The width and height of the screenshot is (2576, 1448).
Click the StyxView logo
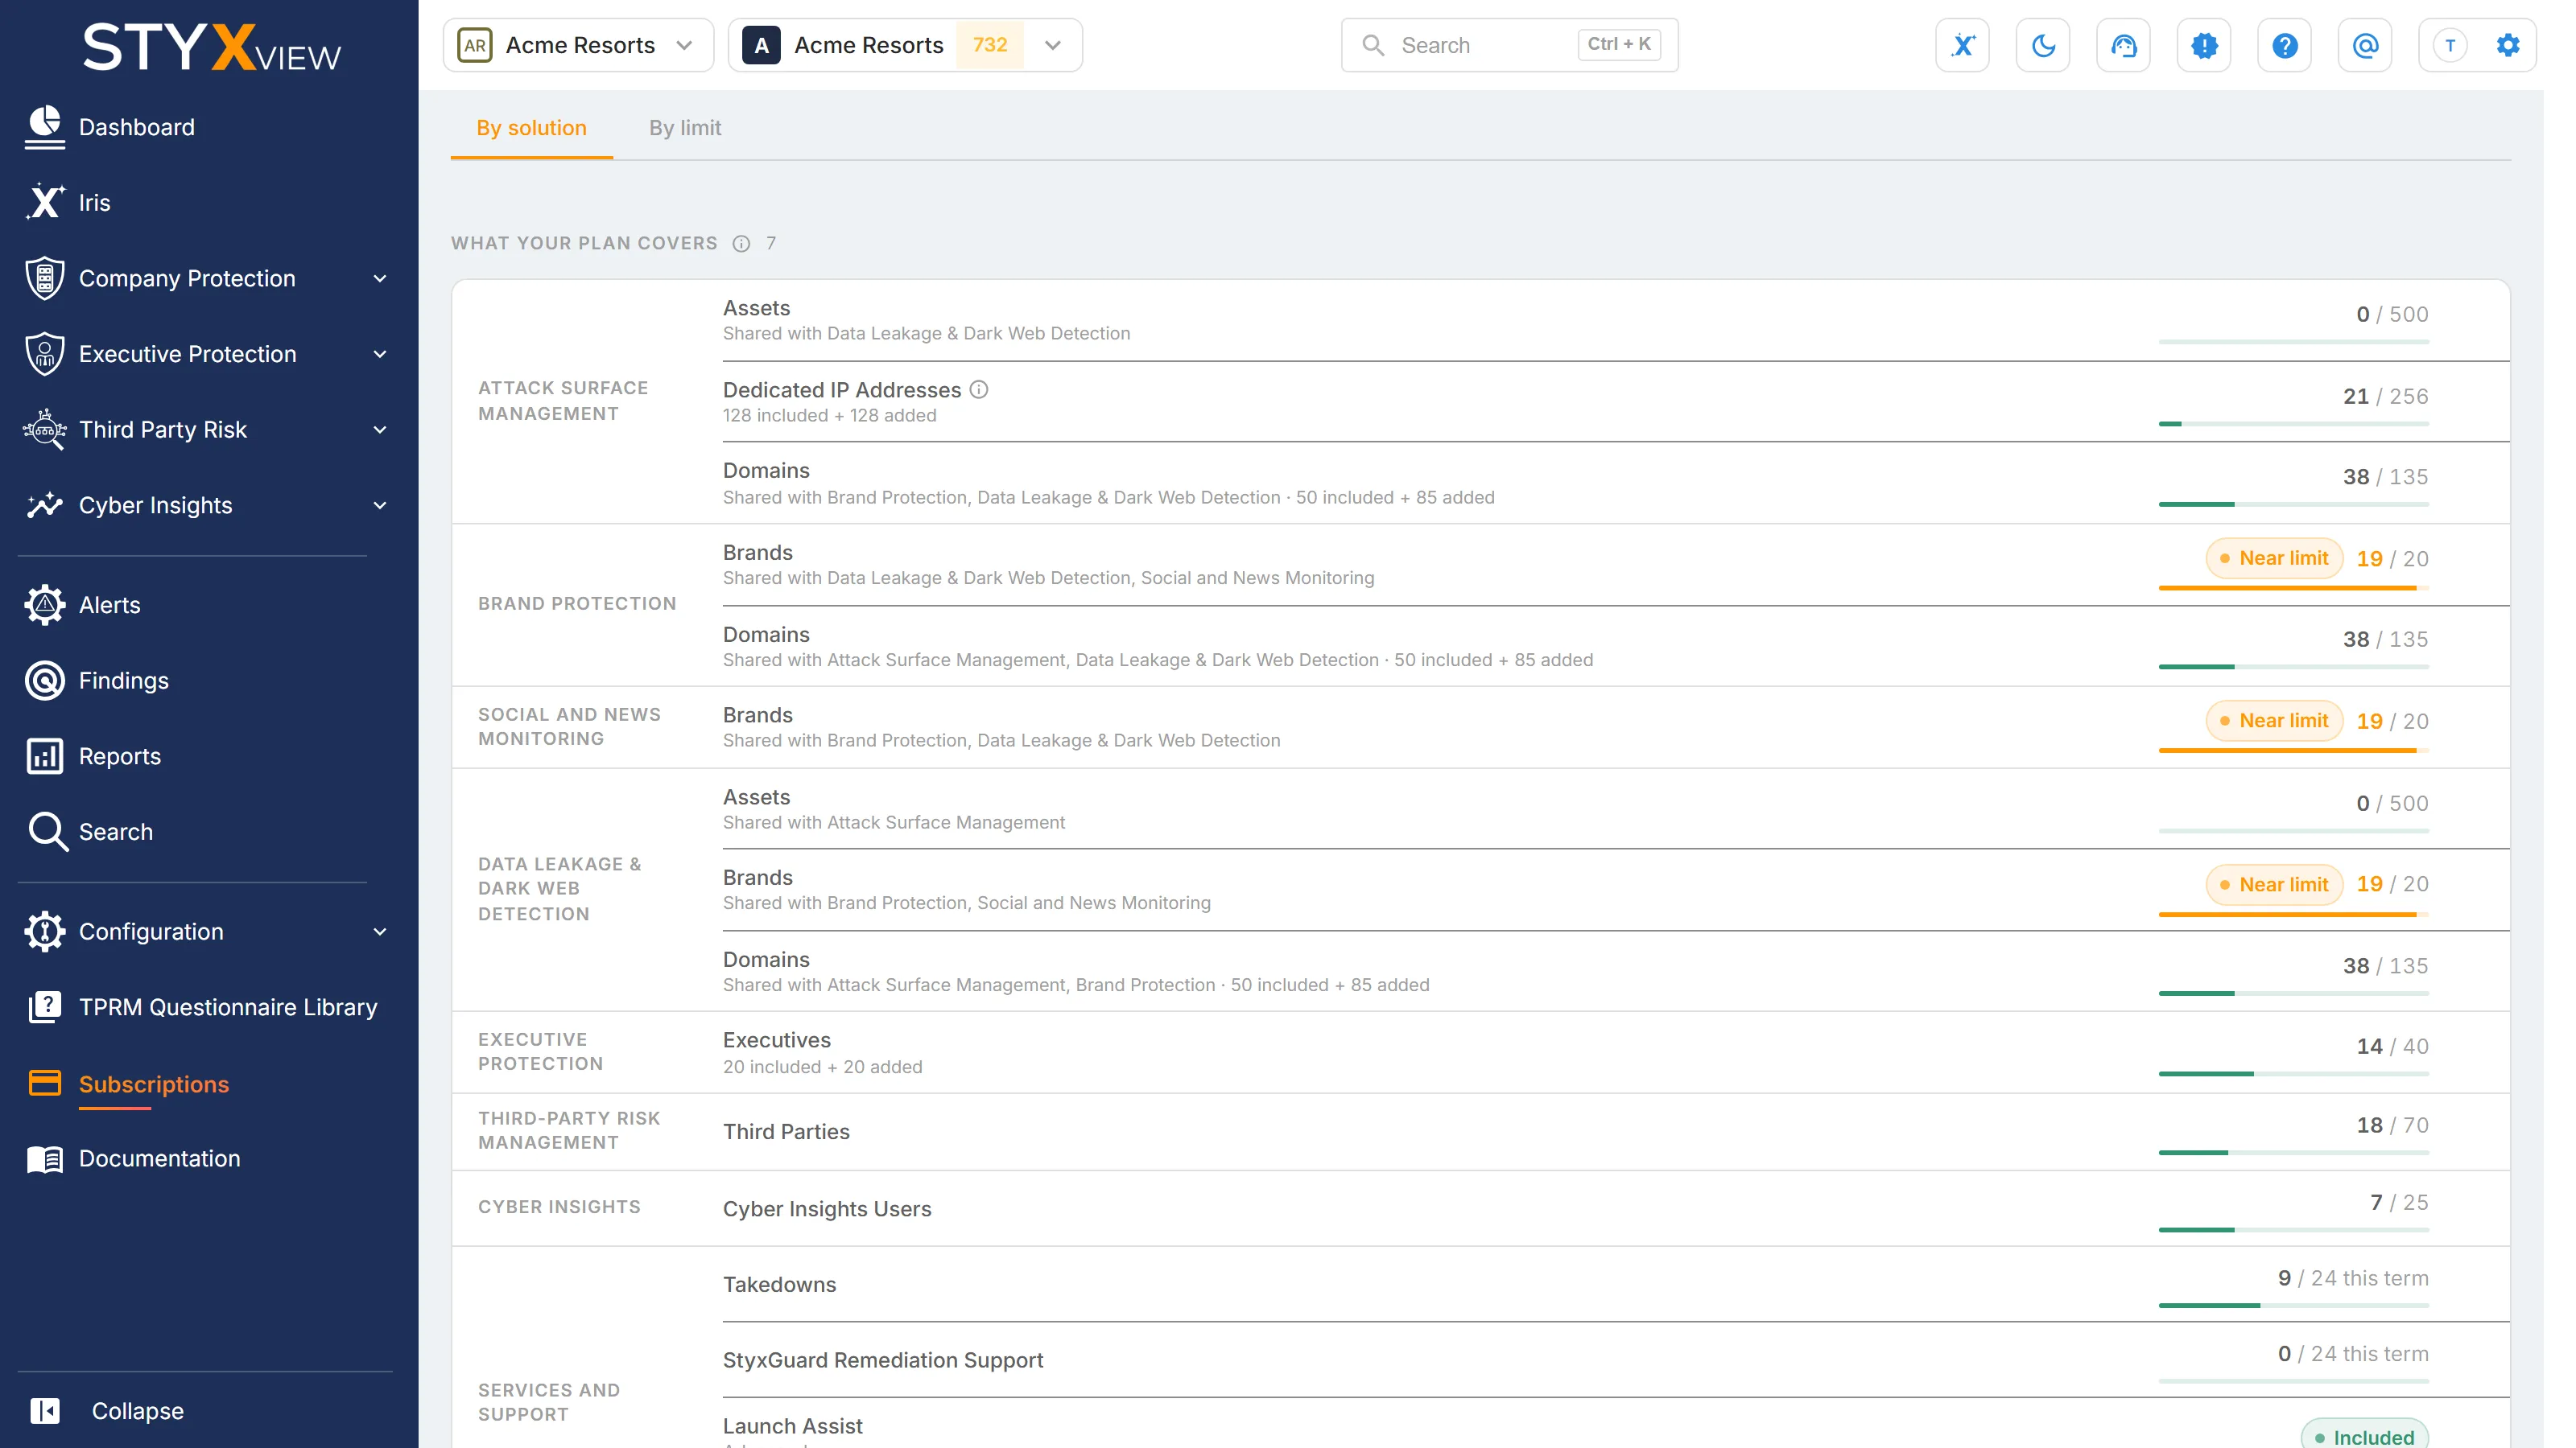[x=211, y=47]
